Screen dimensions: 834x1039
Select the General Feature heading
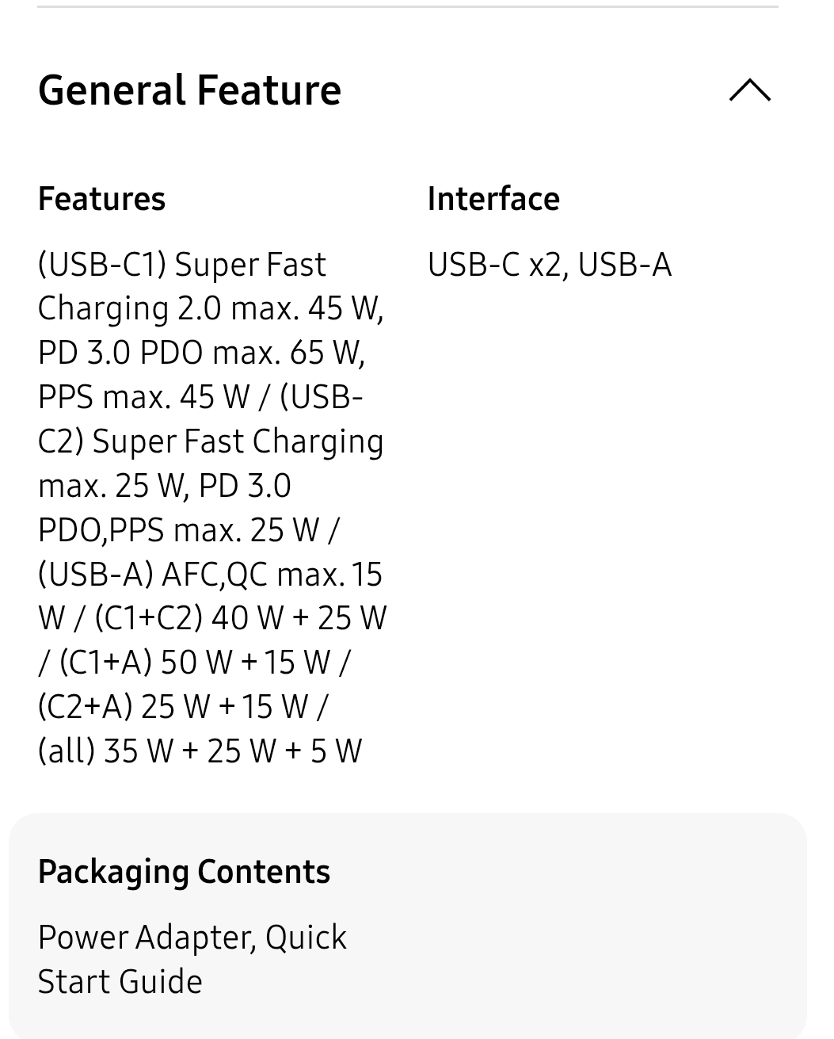click(x=189, y=90)
